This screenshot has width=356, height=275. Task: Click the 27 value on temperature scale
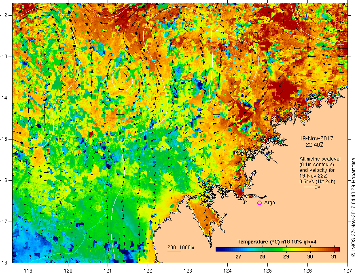238,257
